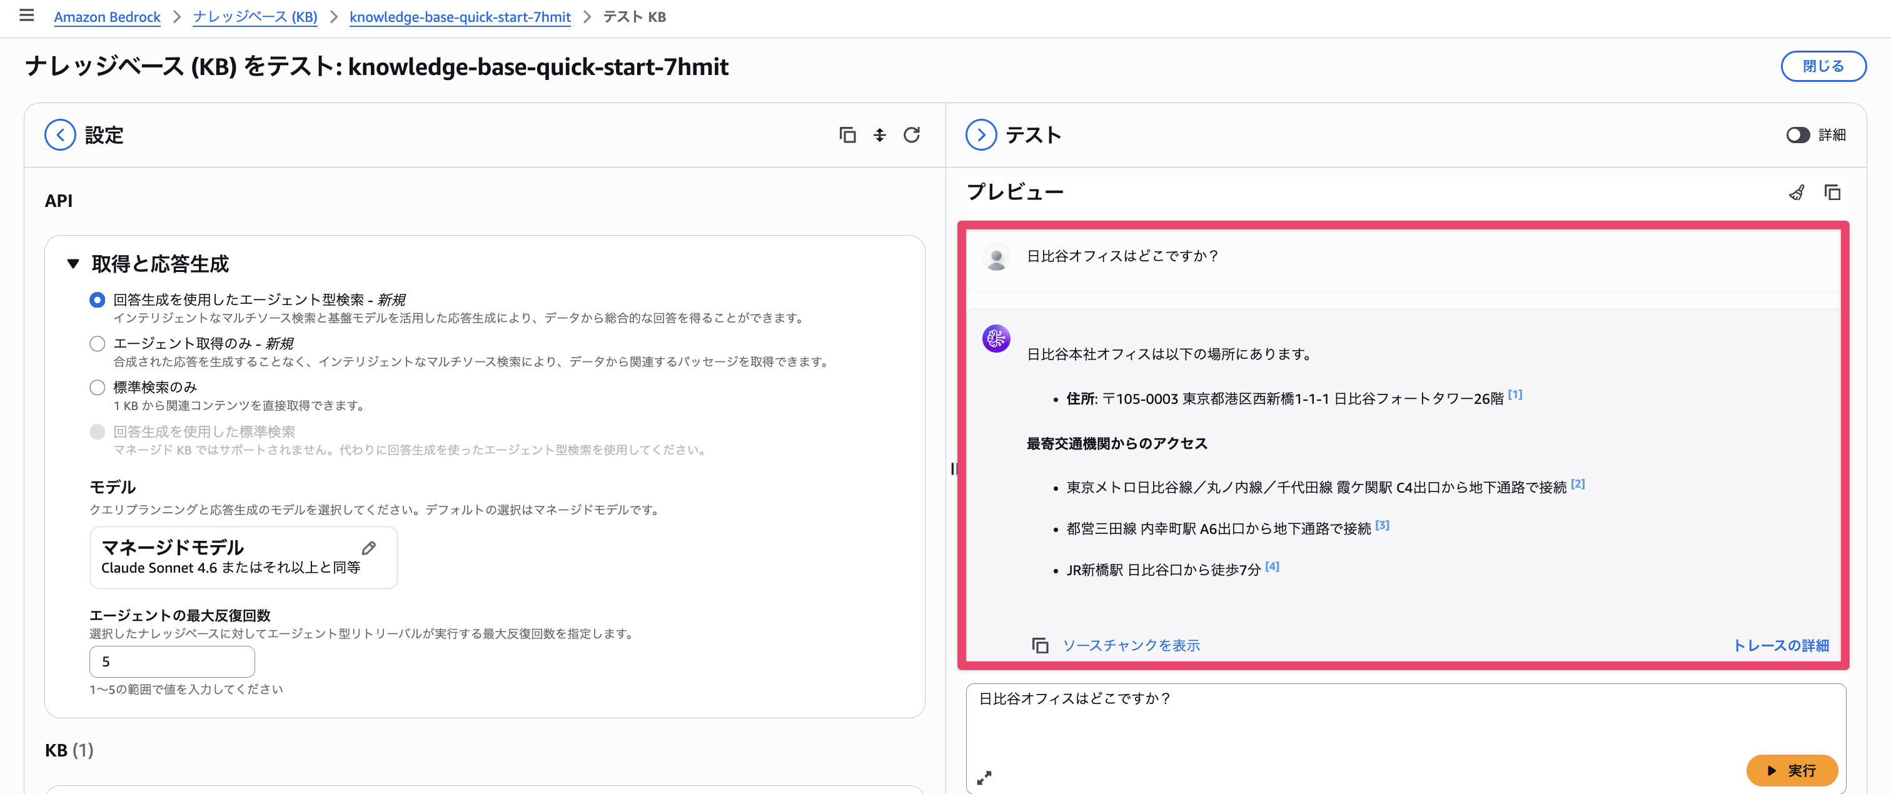Click citation [4] after JR新橋駅 line
This screenshot has width=1891, height=794.
coord(1272,566)
